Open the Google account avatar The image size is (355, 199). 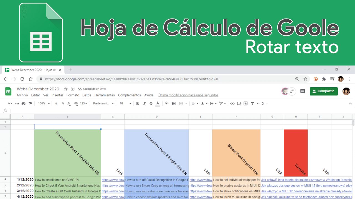[346, 91]
